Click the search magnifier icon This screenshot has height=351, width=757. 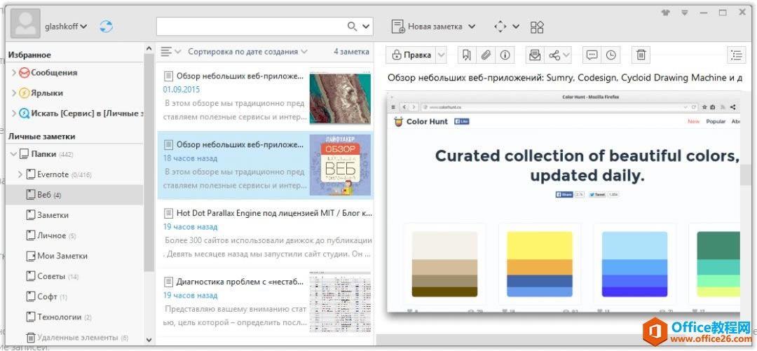[353, 26]
